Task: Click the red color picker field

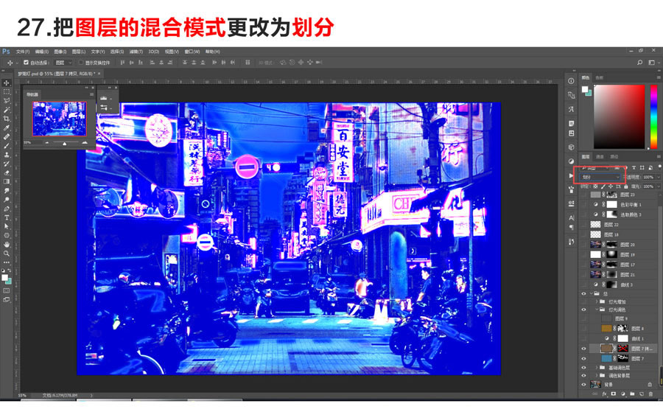Action: (x=620, y=116)
